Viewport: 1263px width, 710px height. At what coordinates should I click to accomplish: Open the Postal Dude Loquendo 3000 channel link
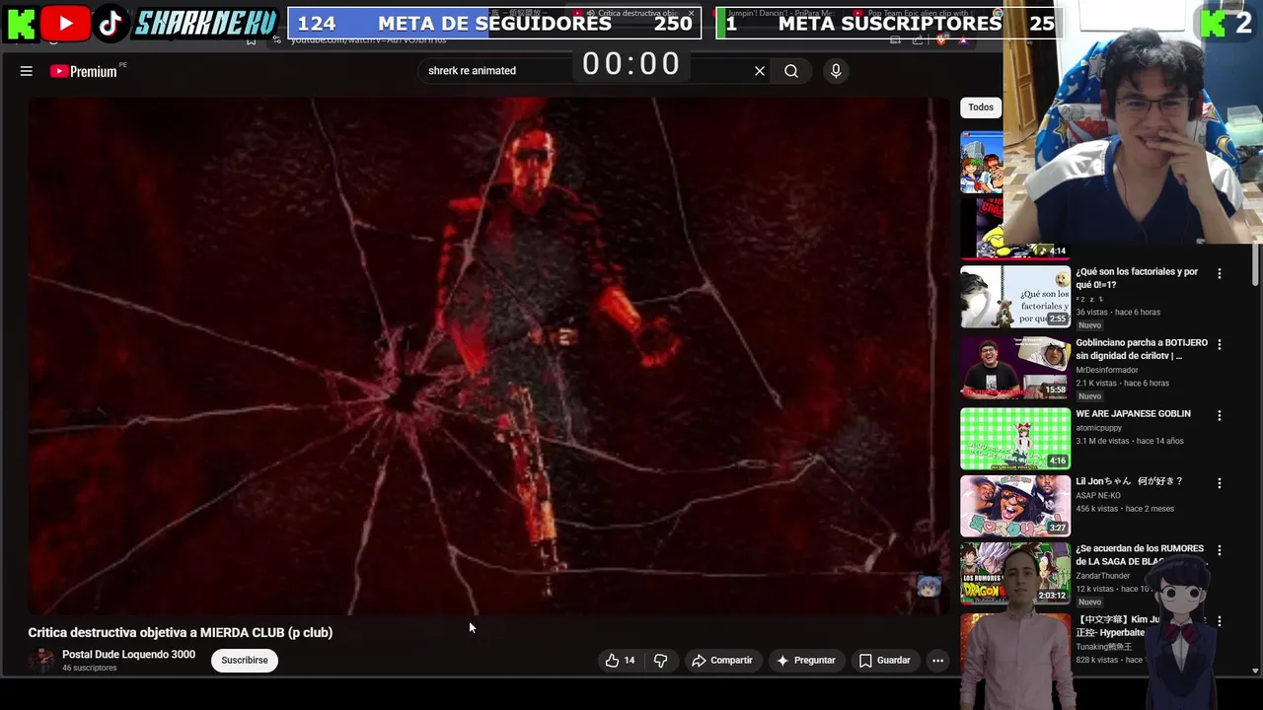point(128,655)
